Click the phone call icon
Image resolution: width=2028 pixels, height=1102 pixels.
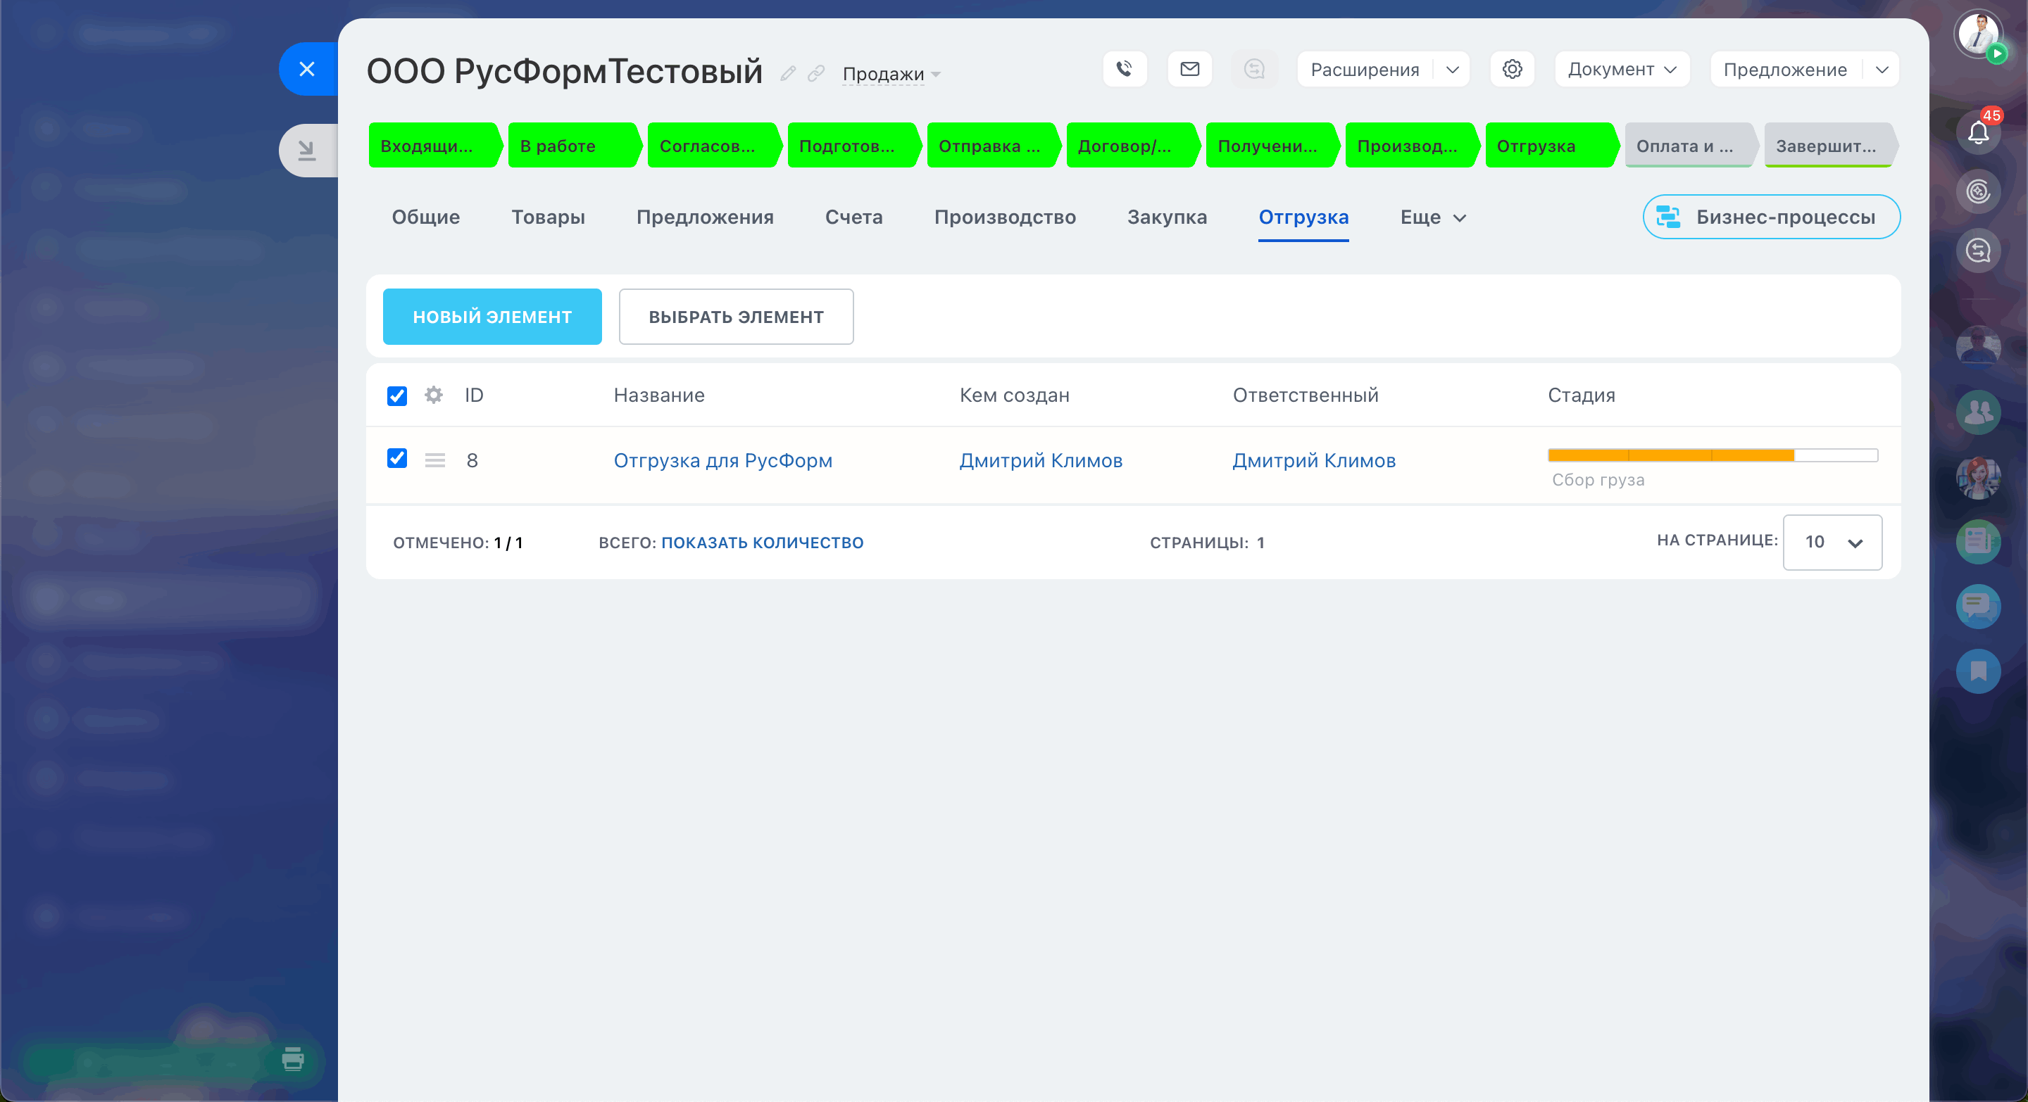coord(1125,69)
